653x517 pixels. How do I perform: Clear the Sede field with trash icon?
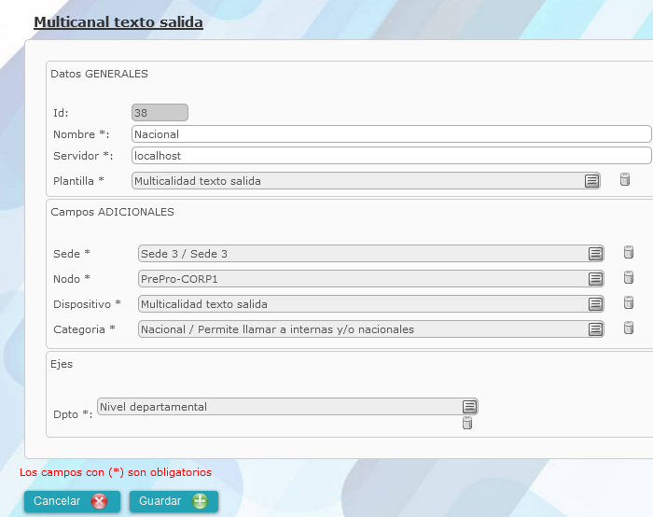point(629,252)
